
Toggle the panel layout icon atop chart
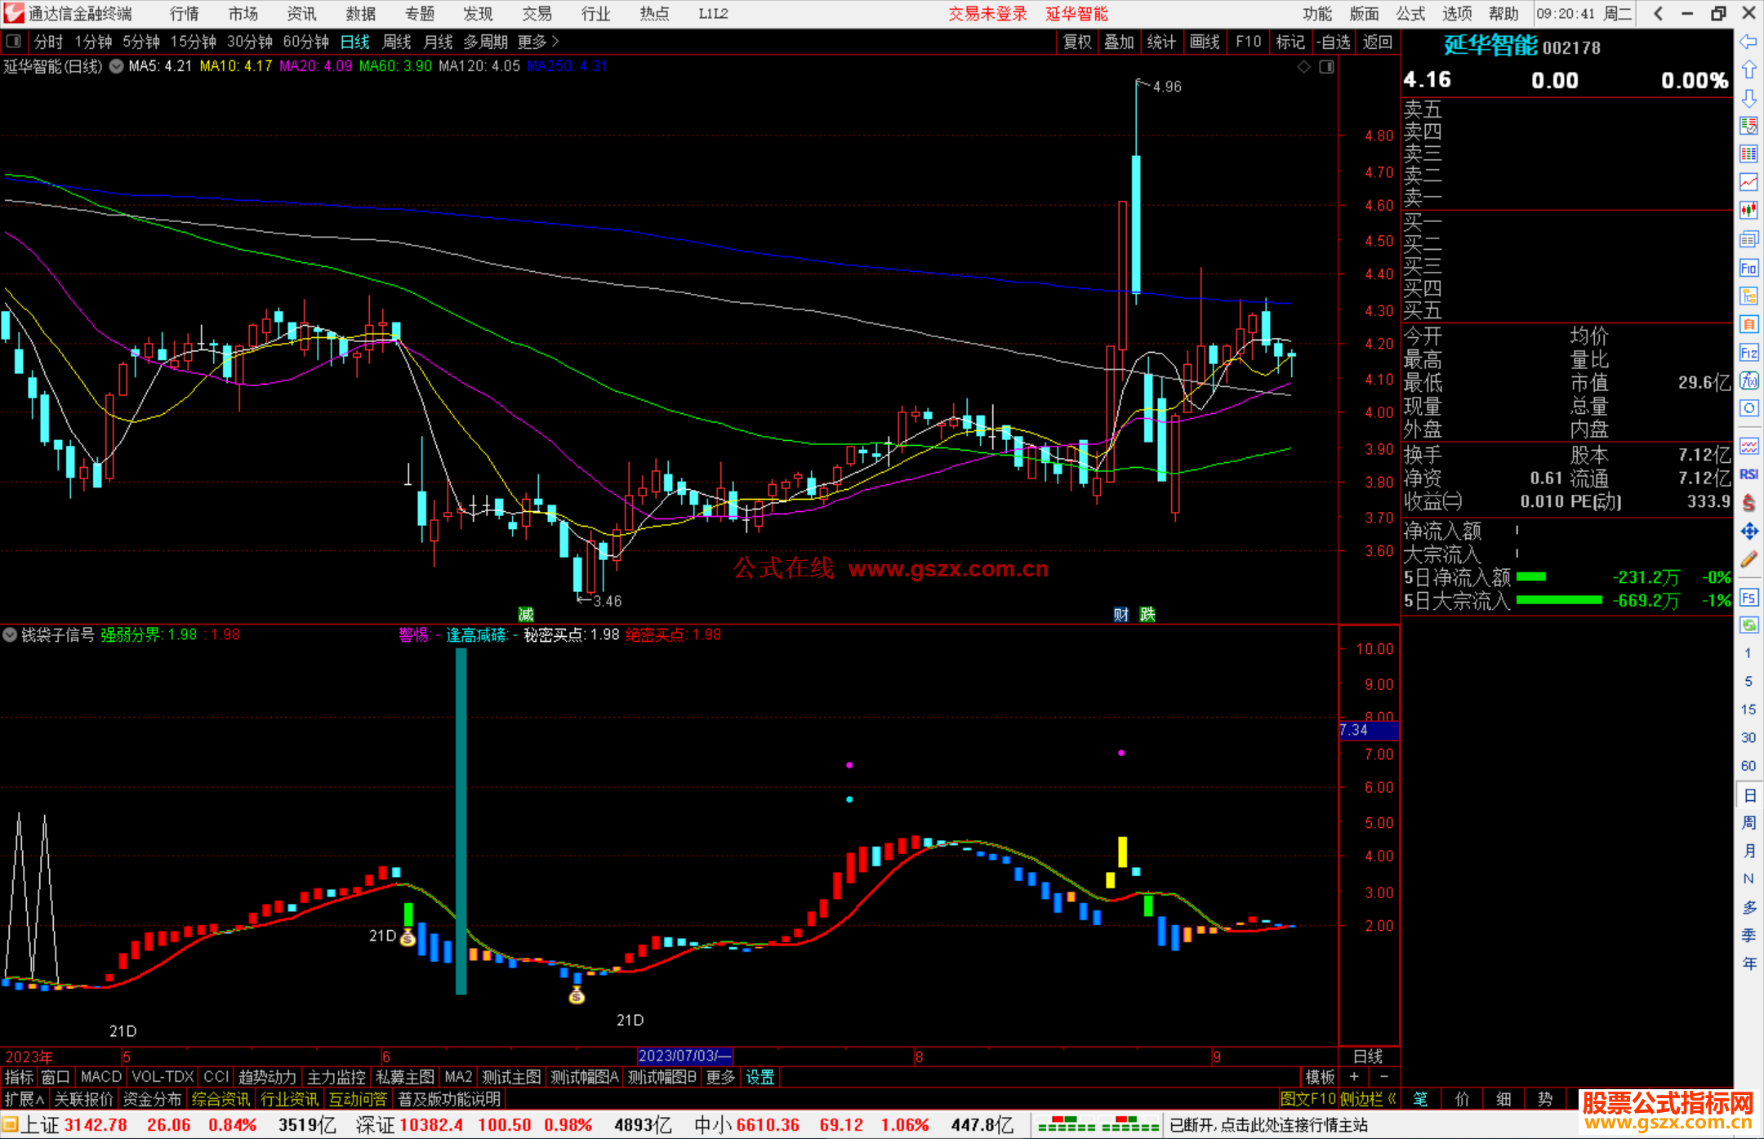pos(1327,67)
